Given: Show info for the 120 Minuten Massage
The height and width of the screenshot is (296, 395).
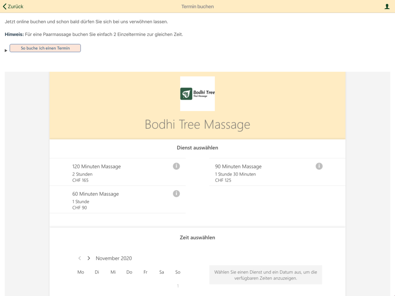Looking at the screenshot, I should [x=176, y=166].
